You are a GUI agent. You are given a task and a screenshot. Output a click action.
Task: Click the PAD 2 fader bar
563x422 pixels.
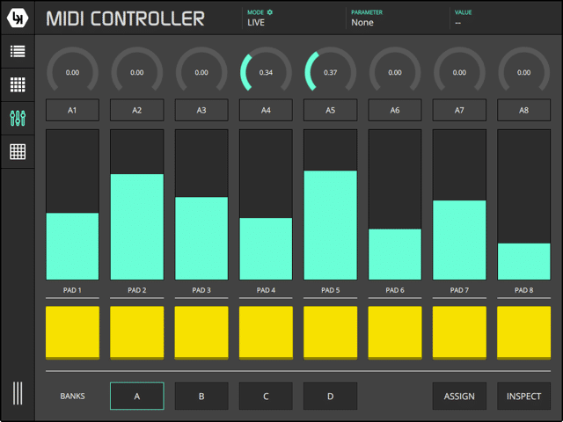tap(137, 205)
